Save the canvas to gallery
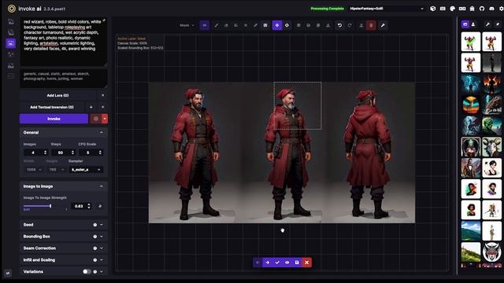The image size is (504, 283). pyautogui.click(x=308, y=25)
